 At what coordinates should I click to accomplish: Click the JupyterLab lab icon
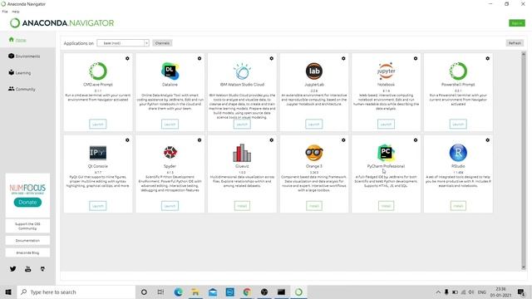(314, 71)
